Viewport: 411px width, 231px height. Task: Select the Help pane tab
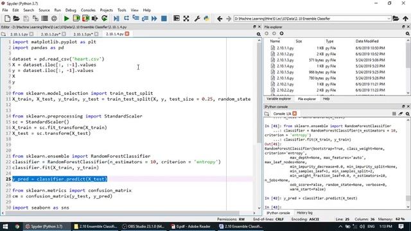(x=326, y=99)
